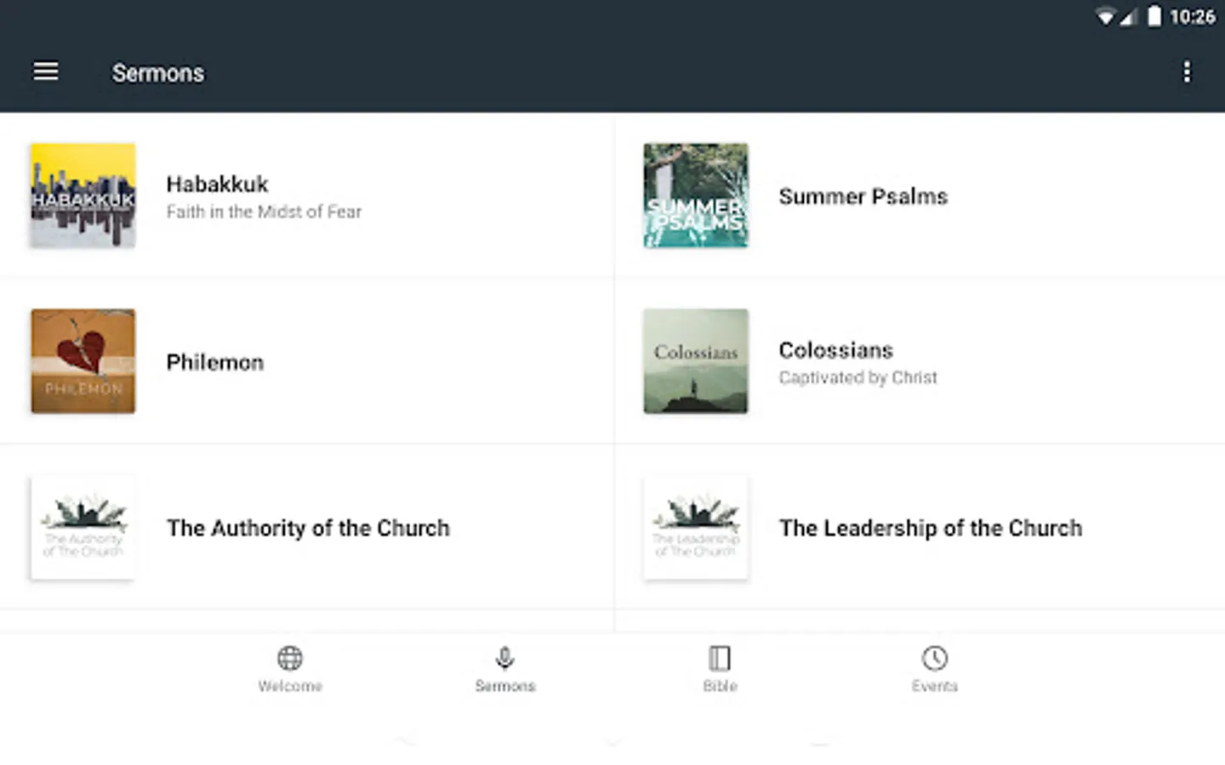Tap the Events clock icon
The image size is (1225, 765).
pos(935,658)
